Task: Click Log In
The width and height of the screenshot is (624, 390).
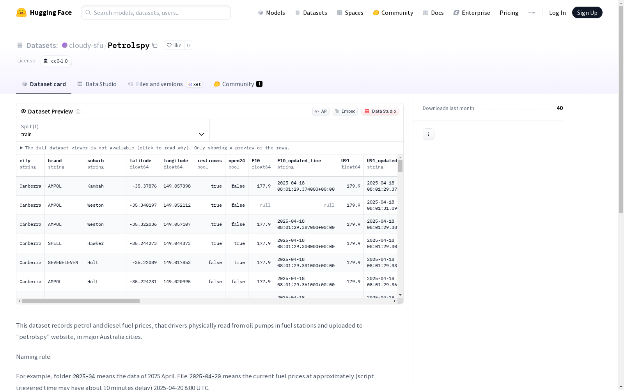Action: (x=557, y=12)
